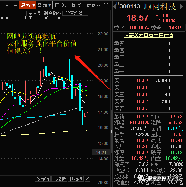Switch to 简约 view mode

coord(77,5)
